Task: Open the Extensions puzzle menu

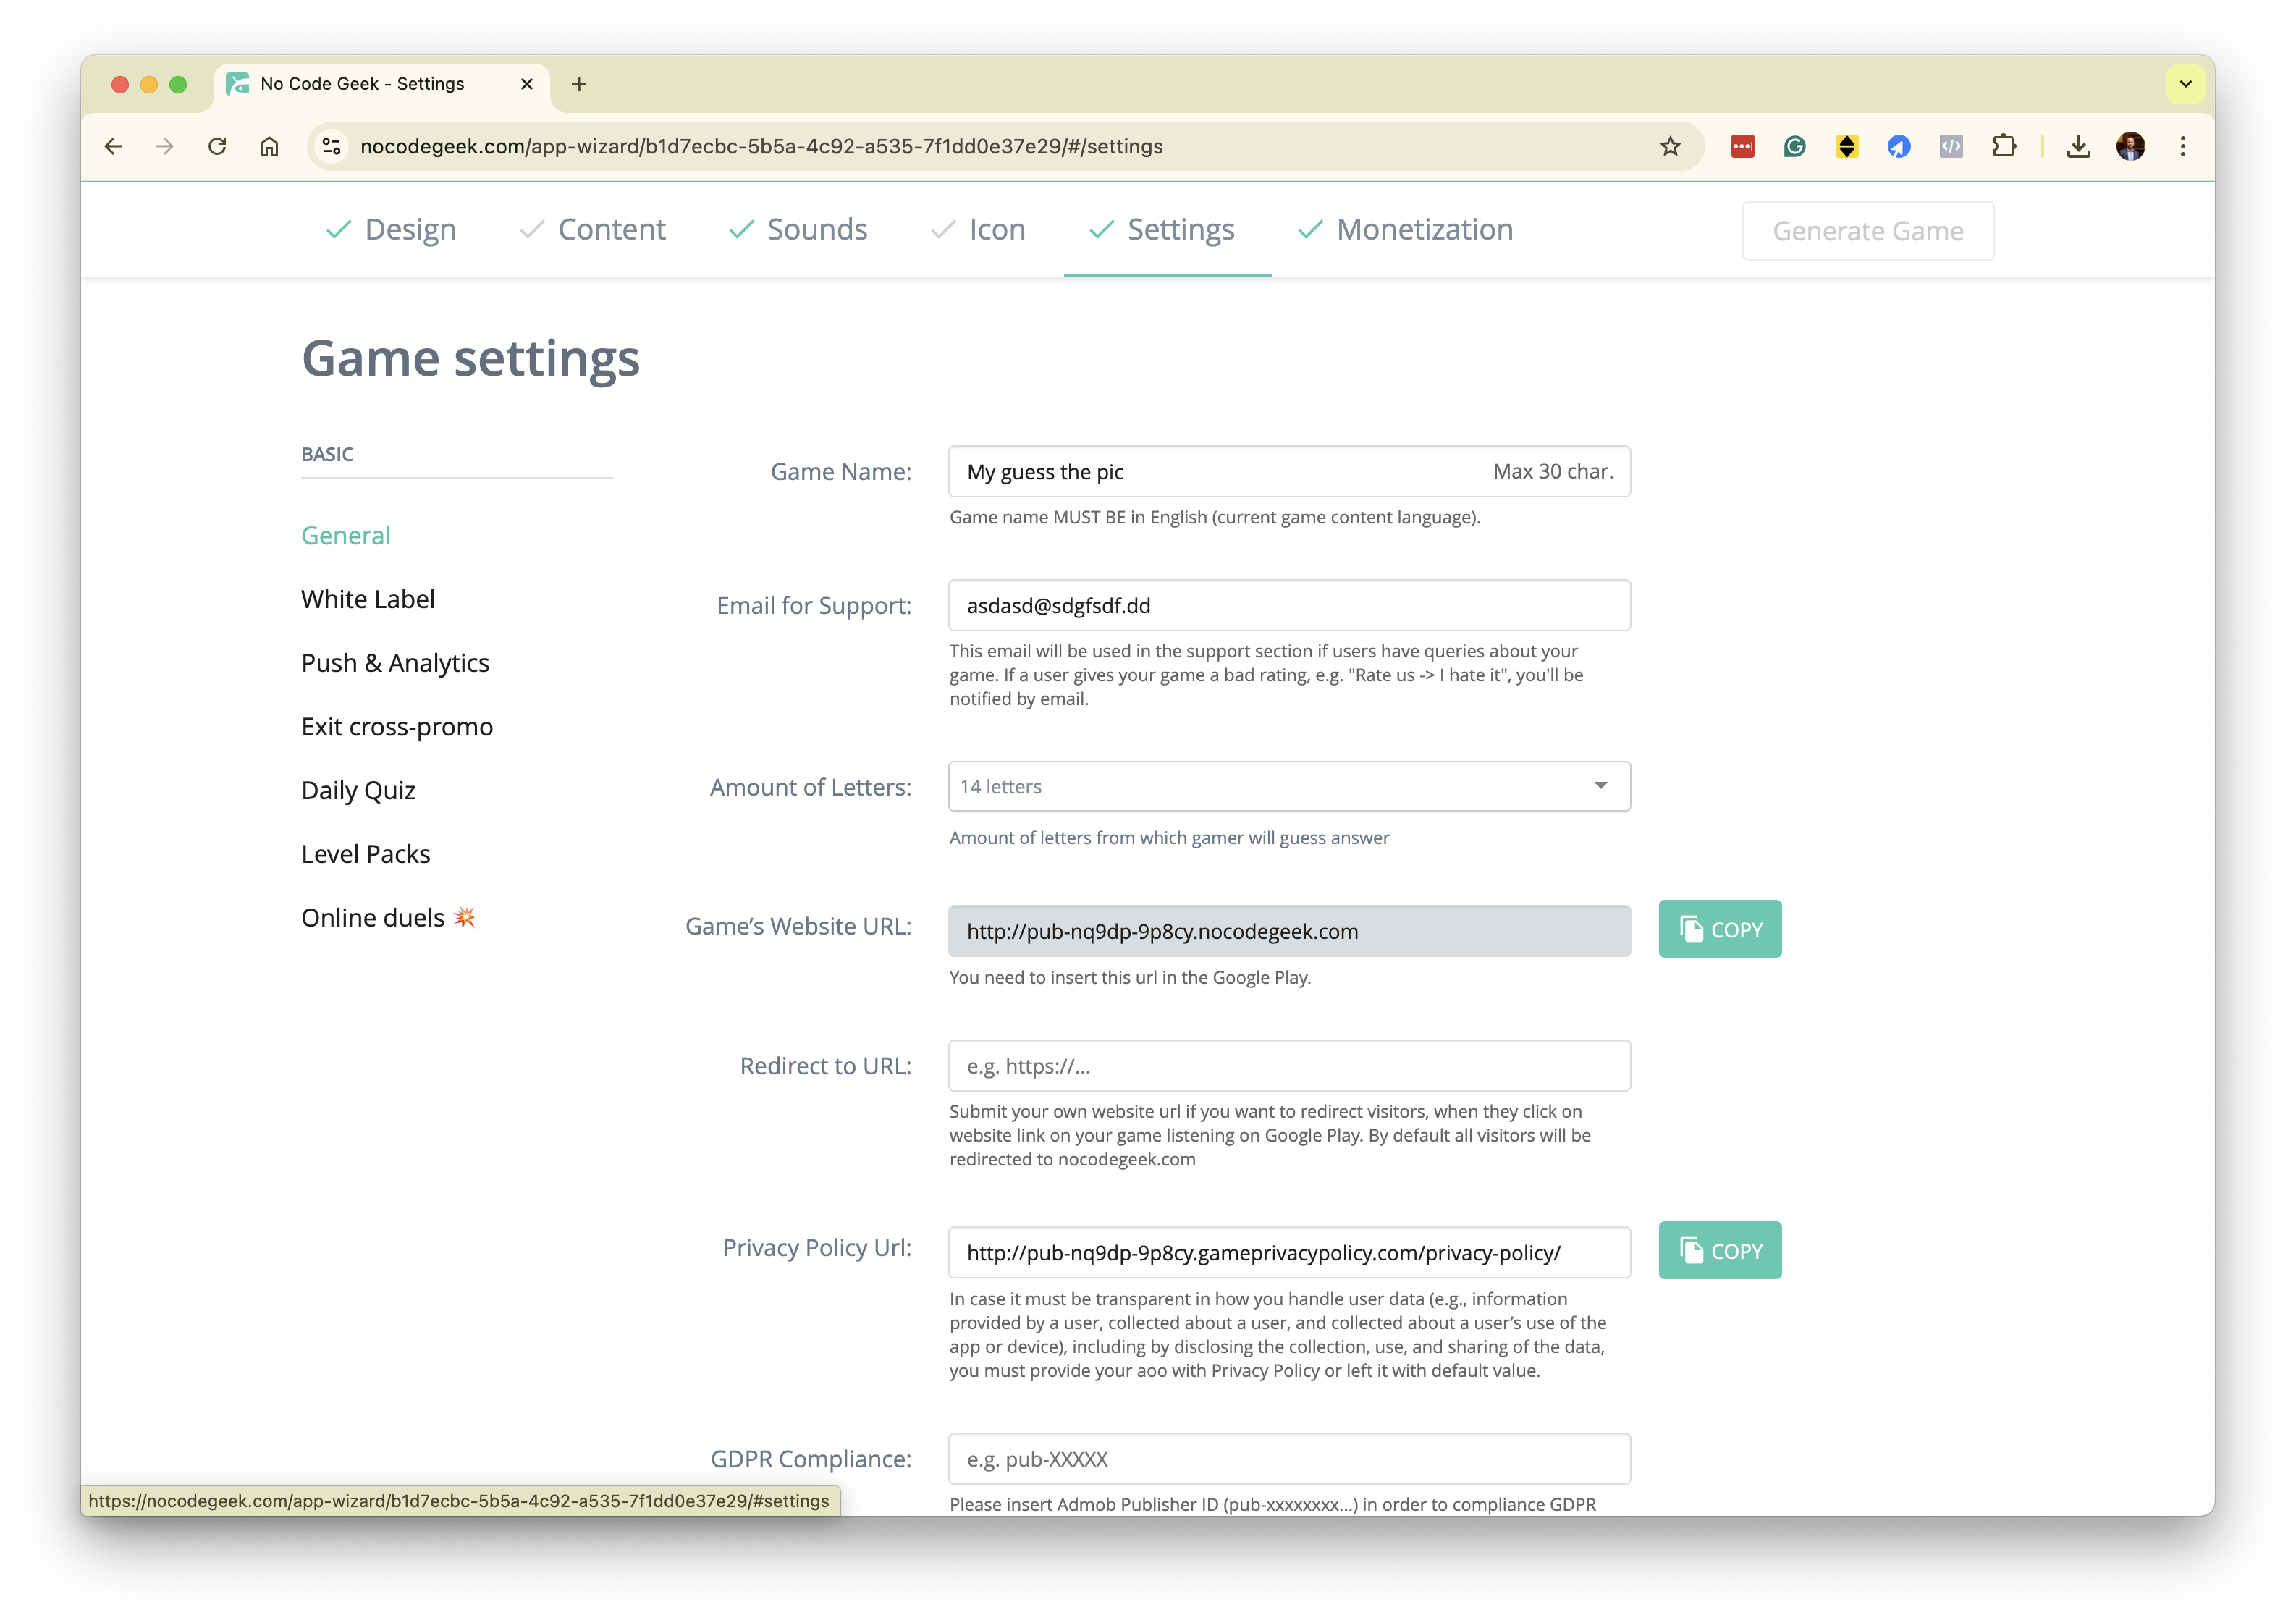Action: [x=2004, y=146]
